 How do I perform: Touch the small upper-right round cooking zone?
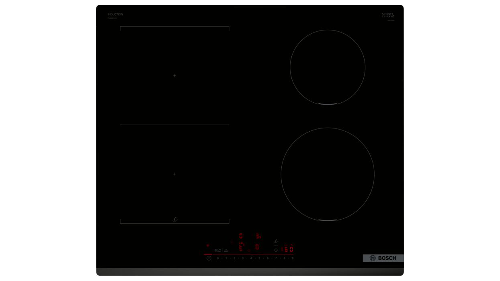click(x=328, y=67)
